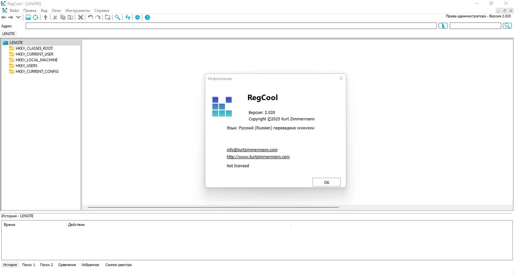Image resolution: width=514 pixels, height=276 pixels.
Task: Click inside the Адрес address field
Action: 231,26
